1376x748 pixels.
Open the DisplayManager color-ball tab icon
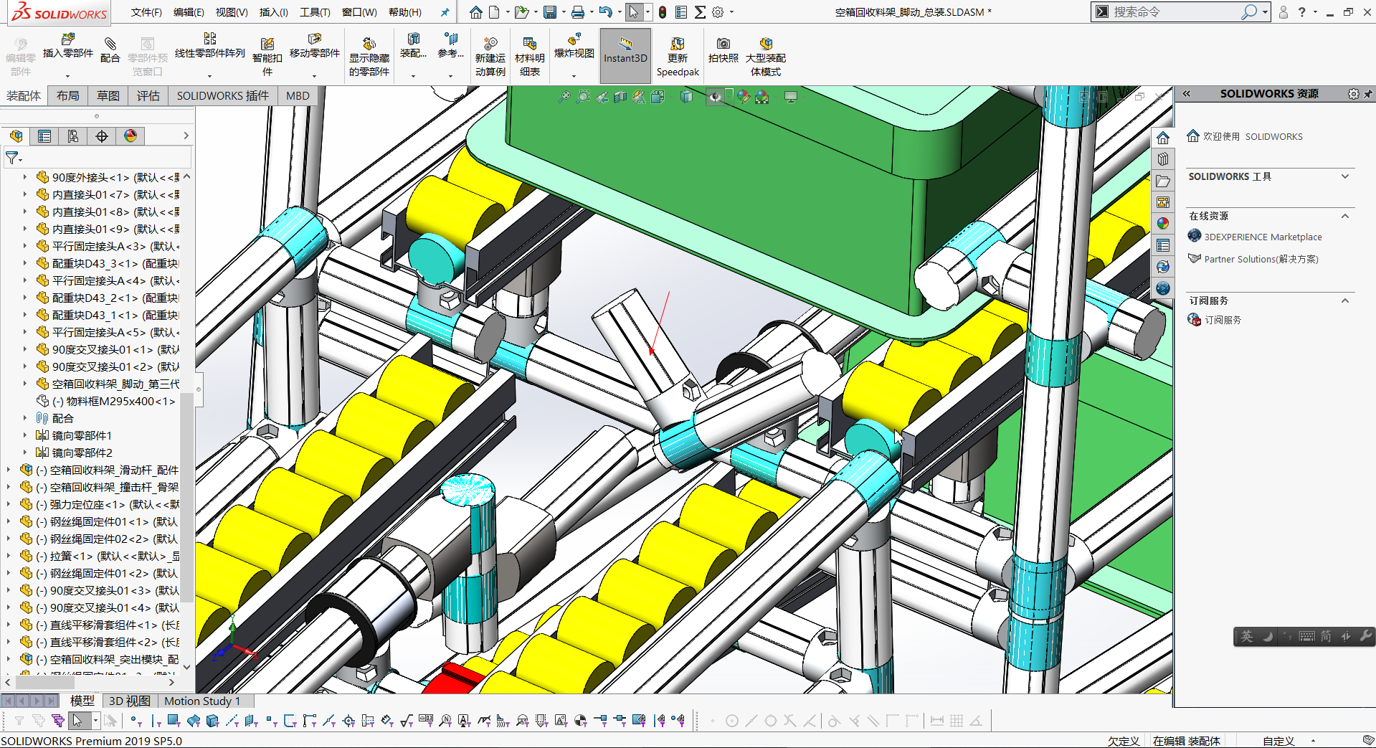coord(131,136)
